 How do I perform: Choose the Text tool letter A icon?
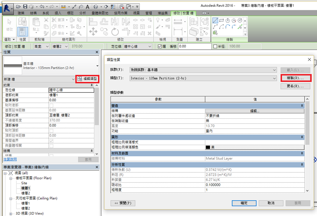pos(88,7)
